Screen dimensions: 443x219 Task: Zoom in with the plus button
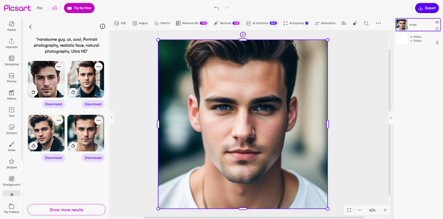(385, 210)
